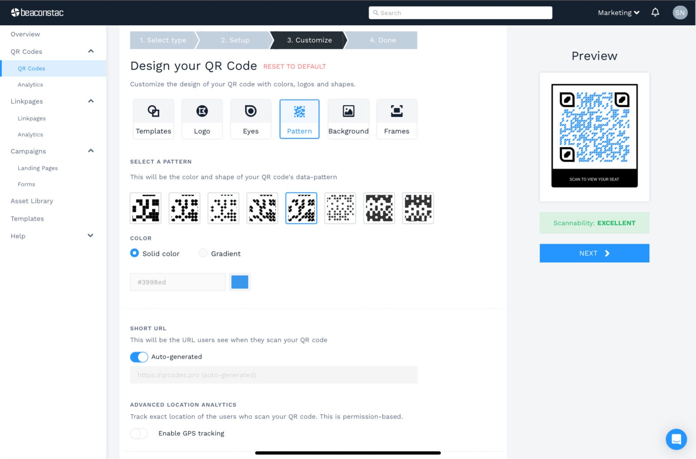Click RESET TO DEFAULT
The width and height of the screenshot is (696, 459).
click(294, 67)
